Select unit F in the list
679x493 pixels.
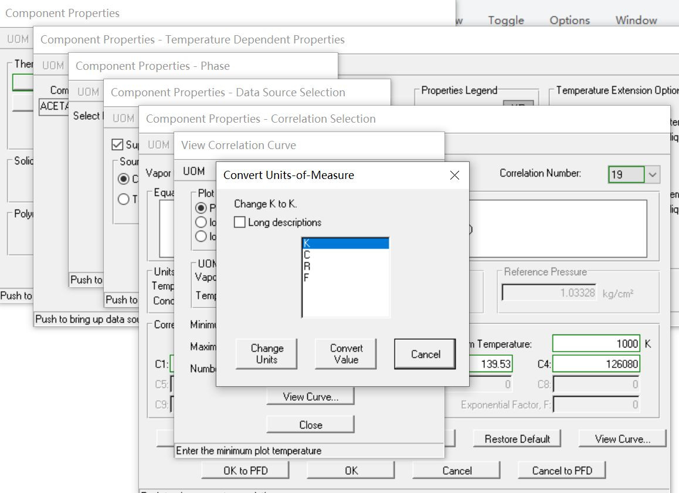(x=345, y=277)
